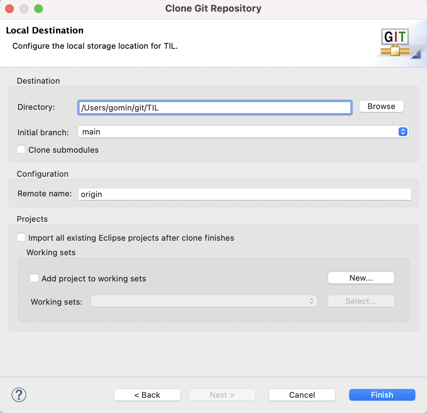Click the Directory: label

click(x=36, y=107)
